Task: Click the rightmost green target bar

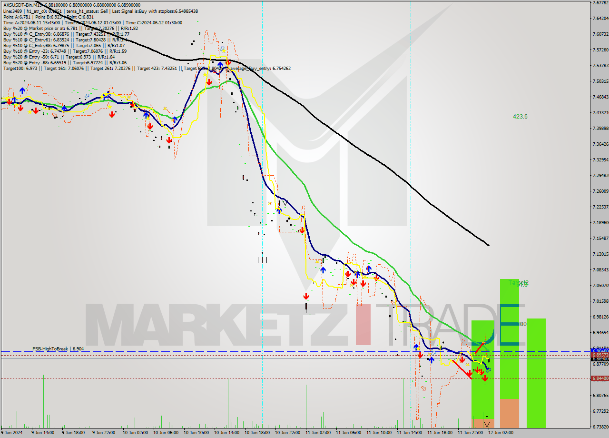Action: (536, 373)
